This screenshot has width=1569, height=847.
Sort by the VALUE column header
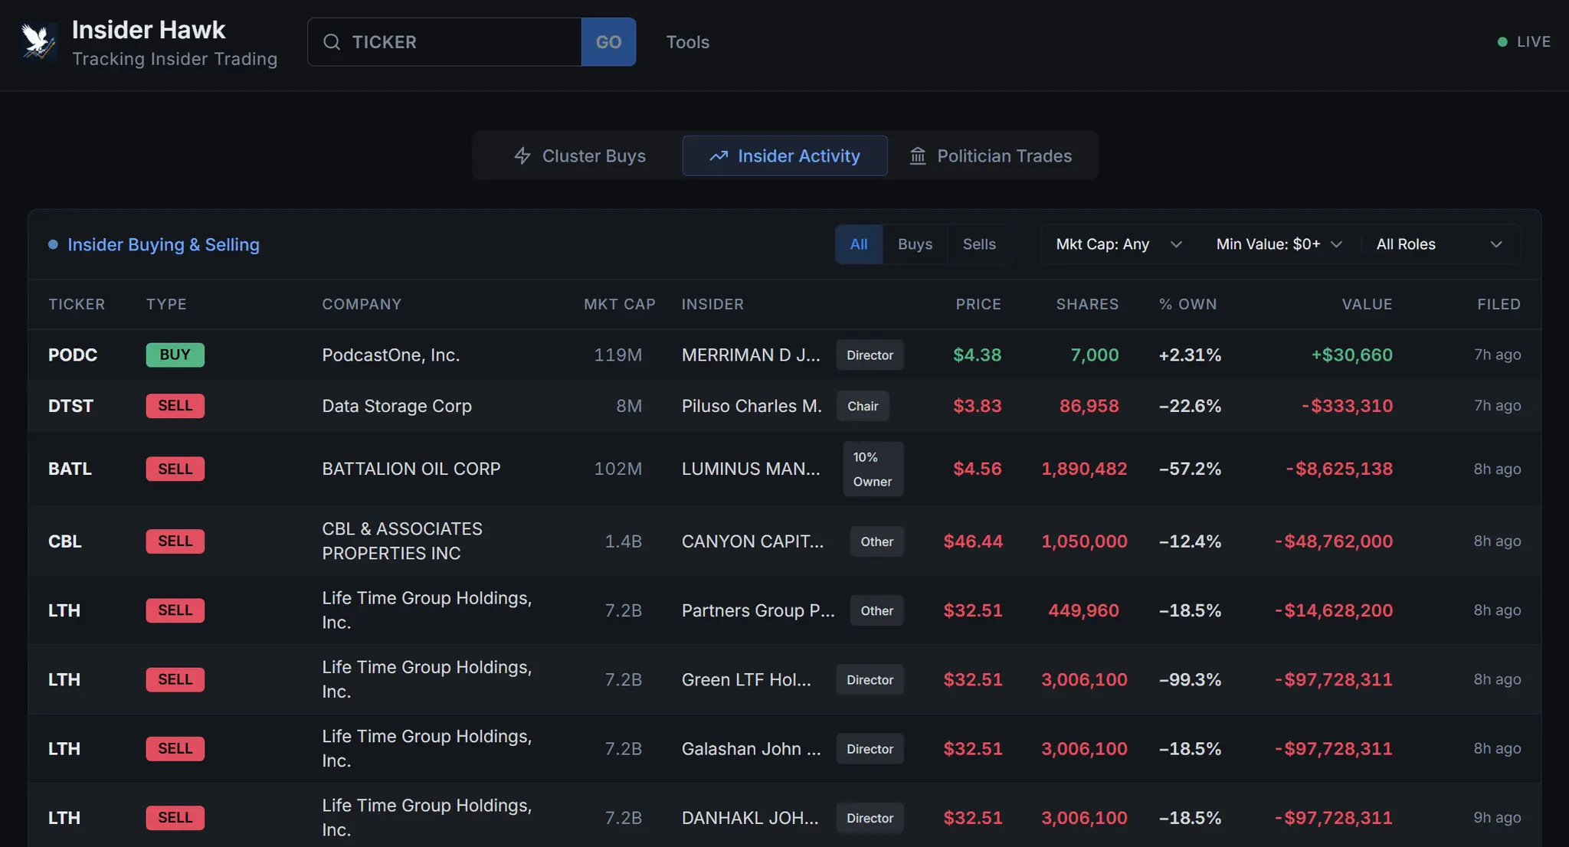[1367, 304]
